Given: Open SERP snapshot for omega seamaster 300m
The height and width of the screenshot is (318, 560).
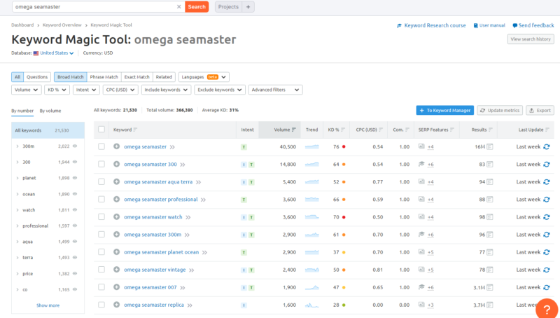Looking at the screenshot, I should [489, 235].
